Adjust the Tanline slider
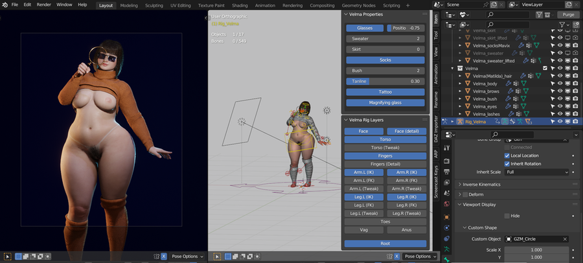This screenshot has width=583, height=263. point(385,82)
